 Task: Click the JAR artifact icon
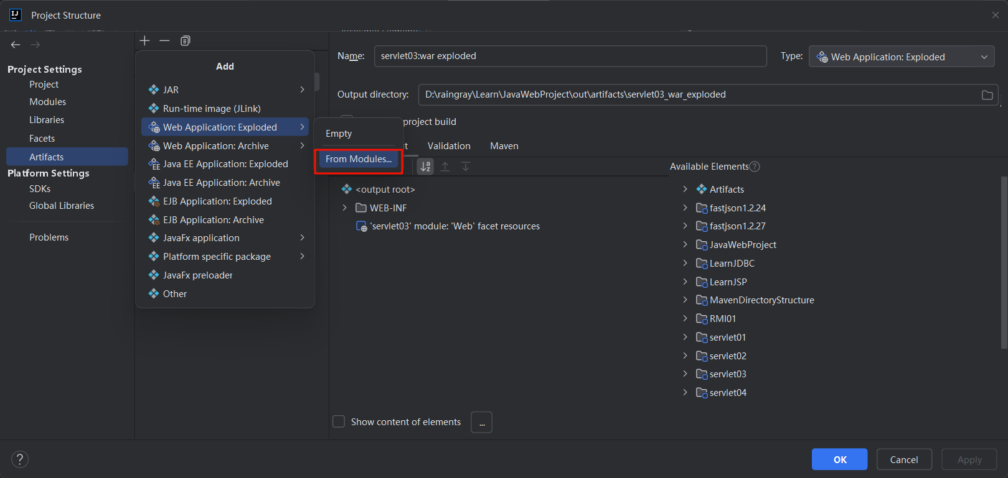154,90
